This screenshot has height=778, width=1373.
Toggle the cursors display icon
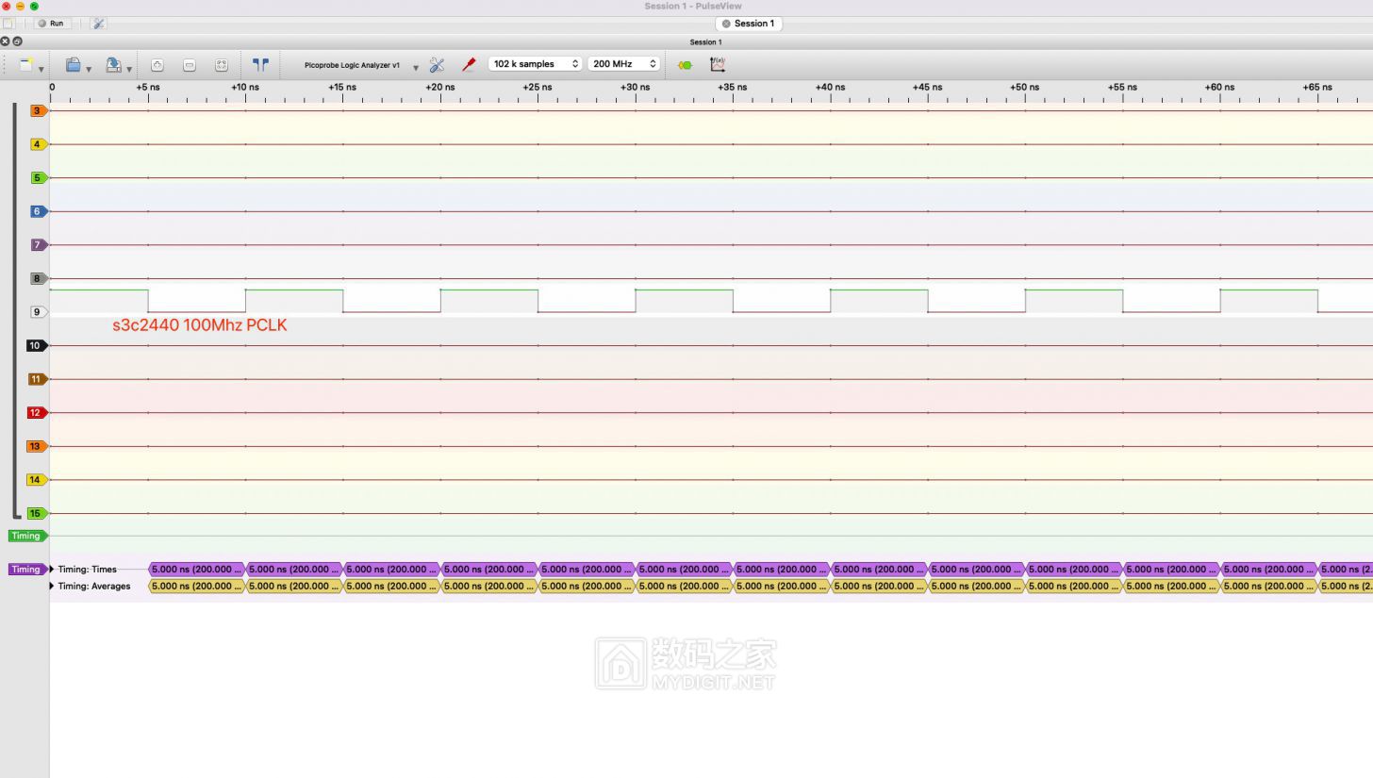point(260,64)
